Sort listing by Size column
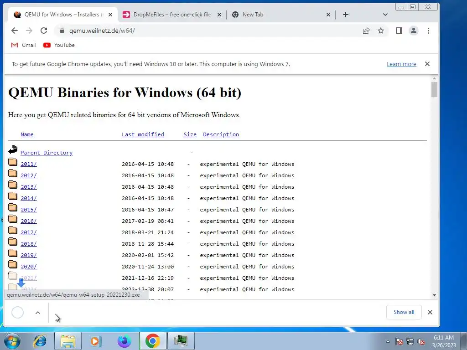 click(190, 134)
